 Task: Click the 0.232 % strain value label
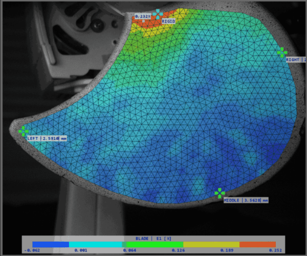click(x=142, y=16)
